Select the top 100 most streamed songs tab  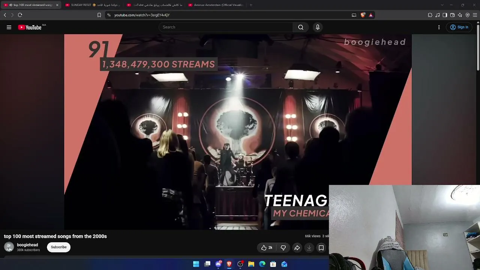(31, 5)
